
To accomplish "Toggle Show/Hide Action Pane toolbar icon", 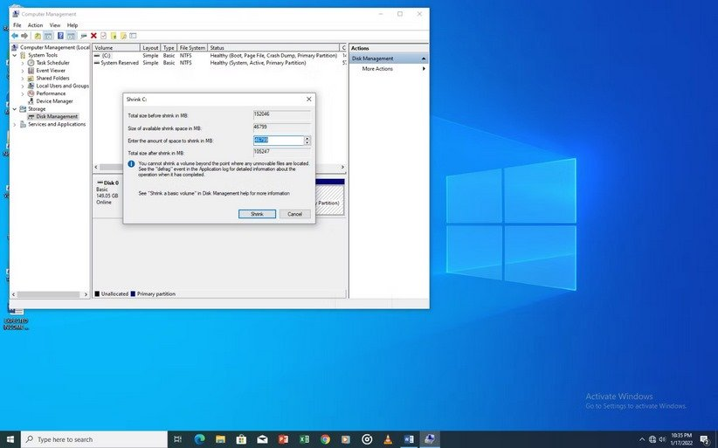I will (x=71, y=36).
